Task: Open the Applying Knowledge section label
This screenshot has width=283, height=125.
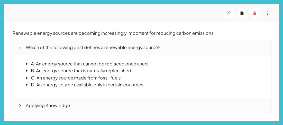Action: (48, 105)
